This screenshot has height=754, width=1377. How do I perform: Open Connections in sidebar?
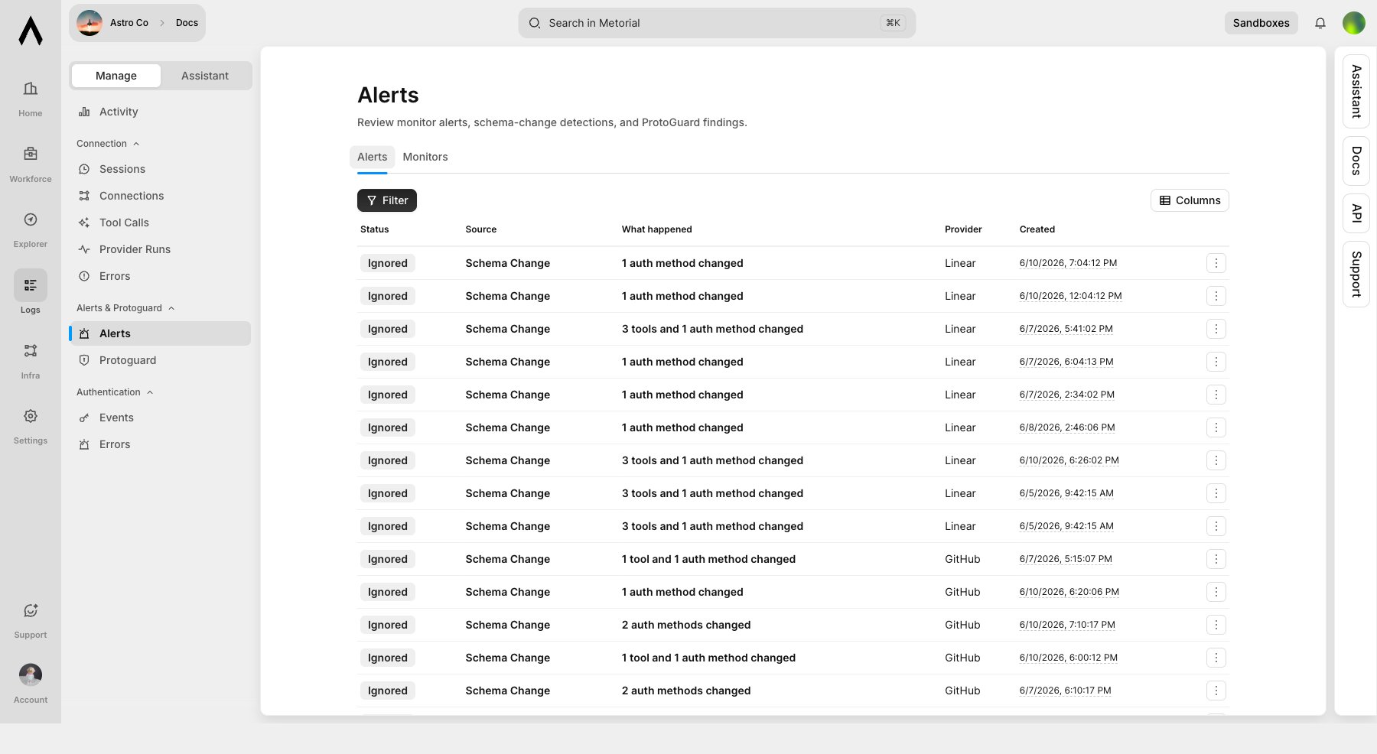point(160,196)
